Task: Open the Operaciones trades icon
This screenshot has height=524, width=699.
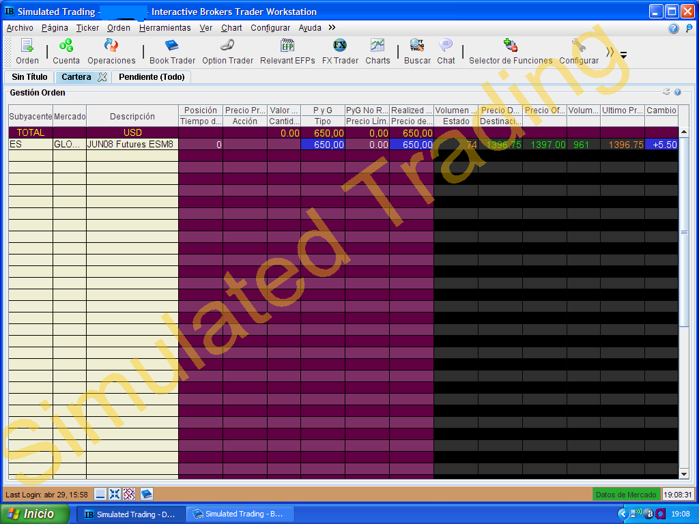Action: point(111,51)
